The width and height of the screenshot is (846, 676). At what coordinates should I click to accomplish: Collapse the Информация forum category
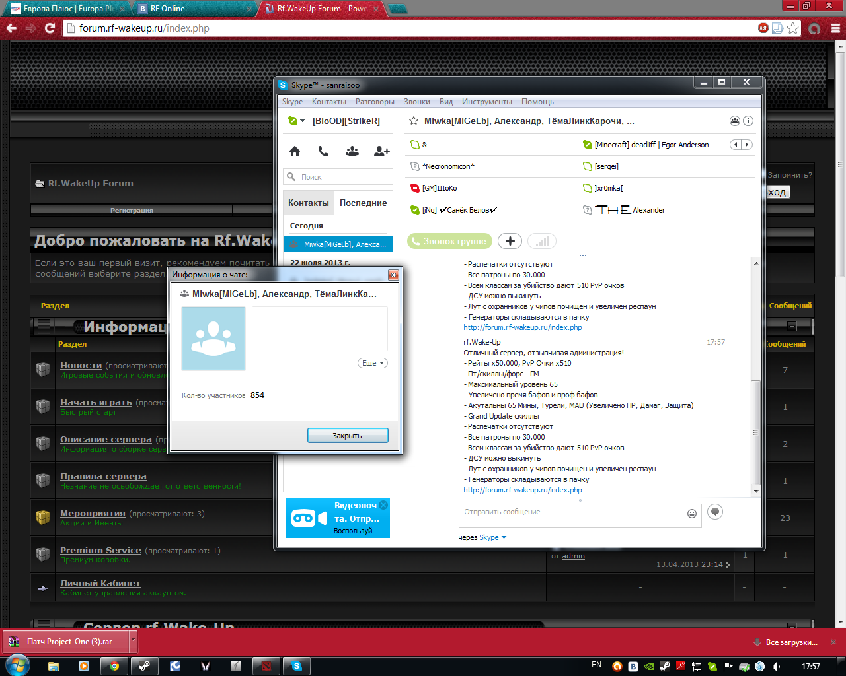tap(792, 326)
